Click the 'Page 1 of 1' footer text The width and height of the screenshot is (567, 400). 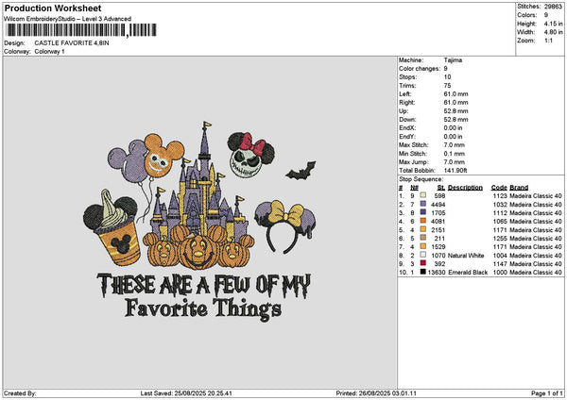547,393
